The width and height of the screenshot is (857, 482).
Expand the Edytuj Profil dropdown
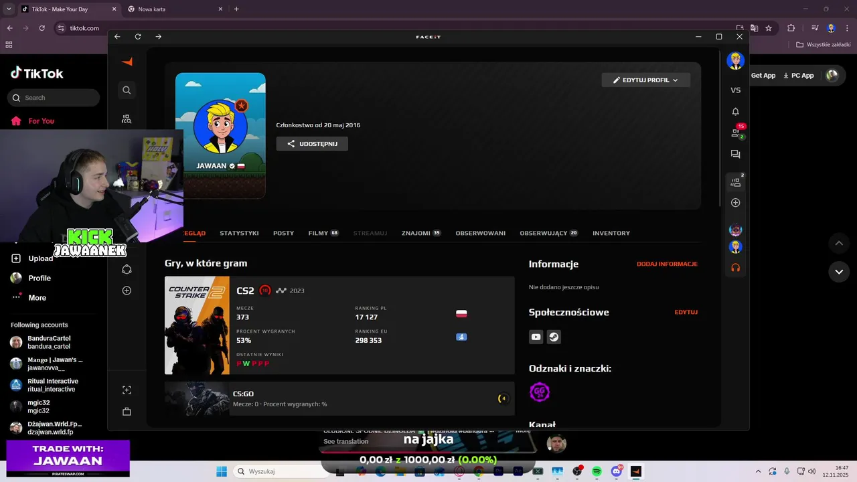pos(645,80)
